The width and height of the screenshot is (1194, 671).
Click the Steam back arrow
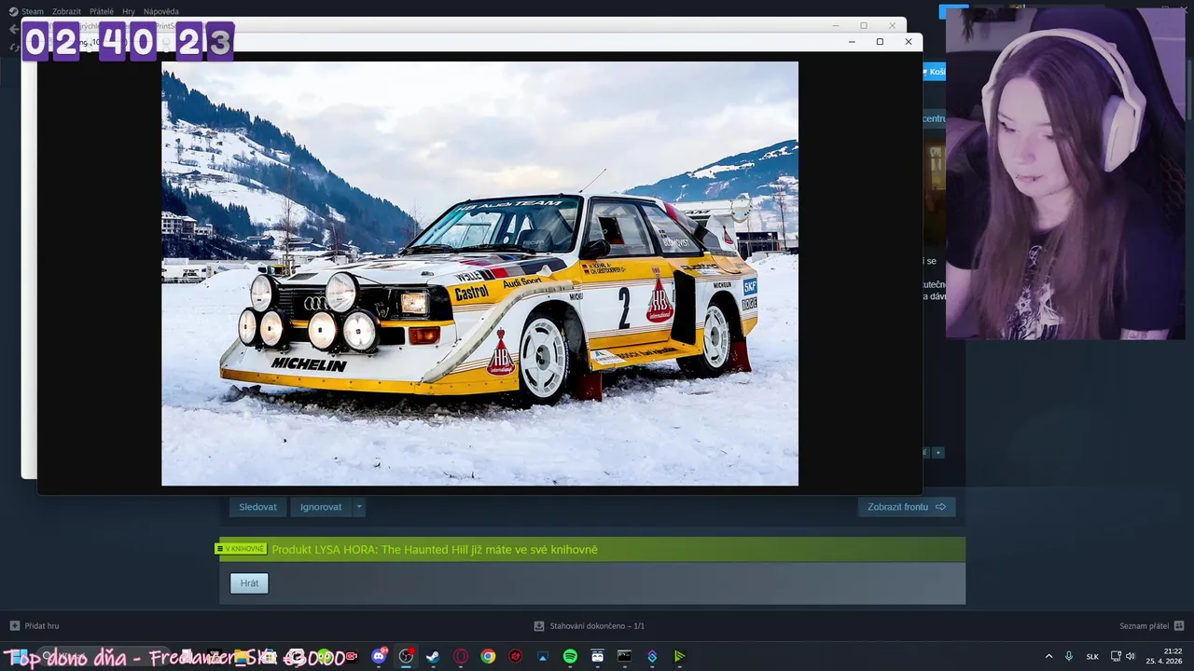(13, 29)
